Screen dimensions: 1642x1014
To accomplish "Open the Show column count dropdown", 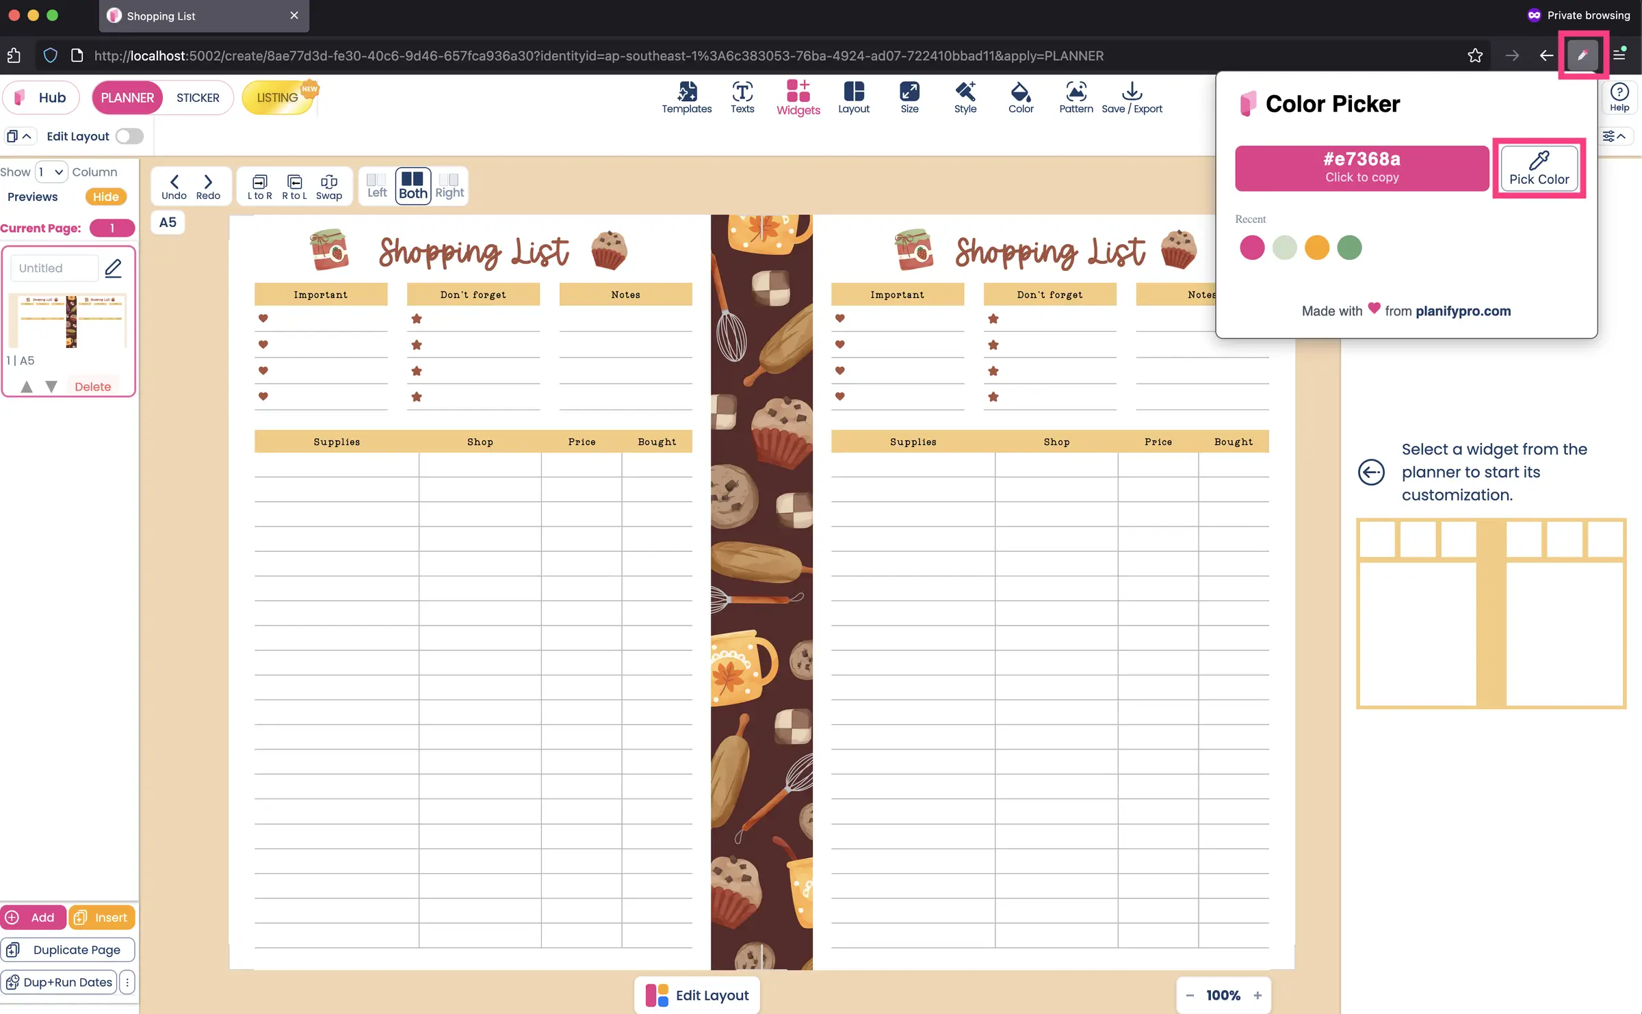I will [x=49, y=172].
